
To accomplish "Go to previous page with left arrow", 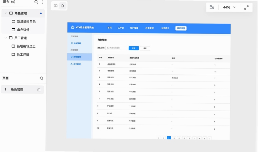I will [x=159, y=138].
